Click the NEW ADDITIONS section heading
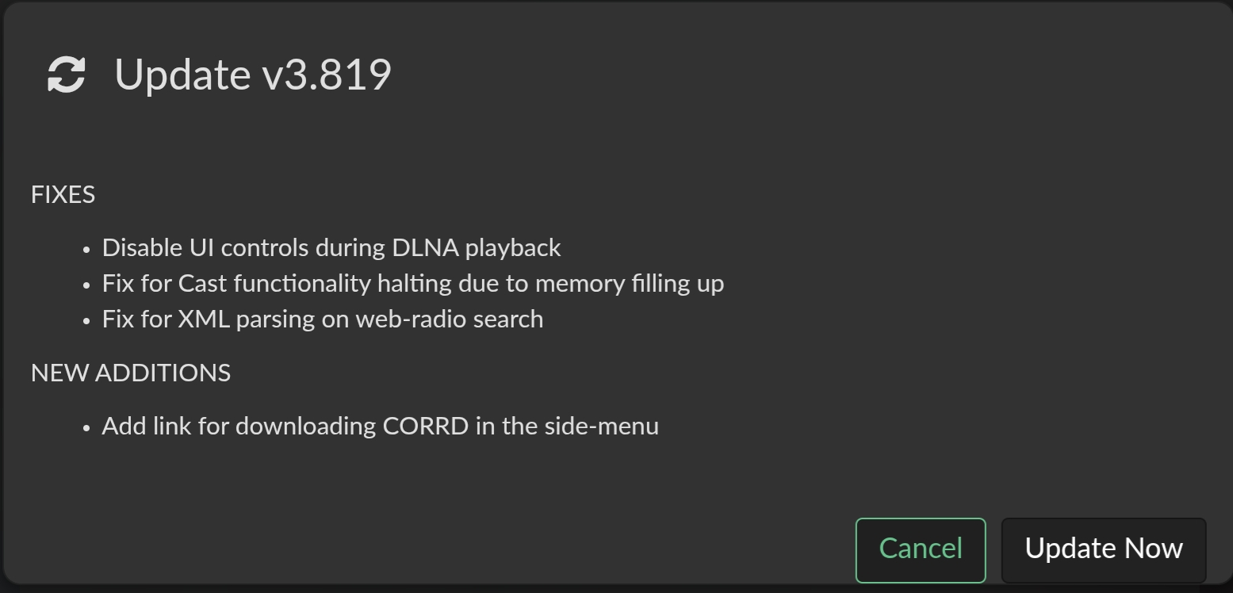1233x593 pixels. point(131,373)
